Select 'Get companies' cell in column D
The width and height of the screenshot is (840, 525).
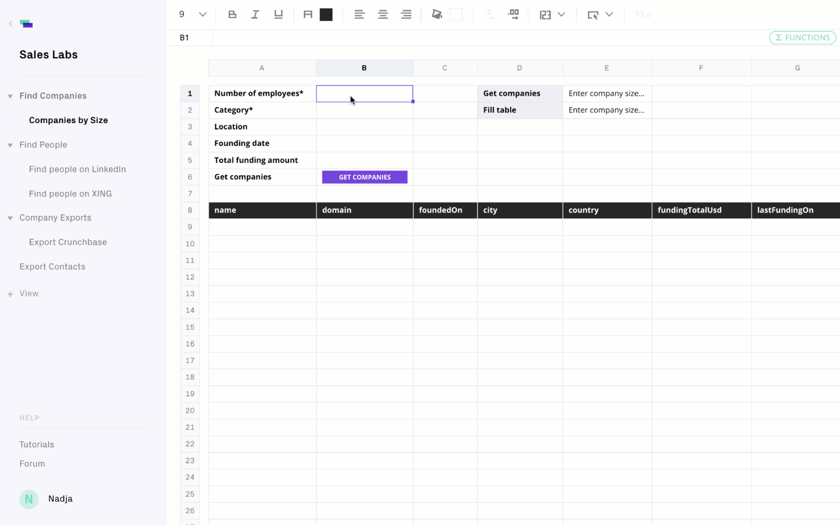pos(520,93)
